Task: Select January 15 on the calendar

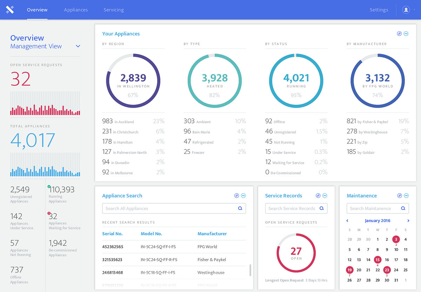Action: click(377, 260)
